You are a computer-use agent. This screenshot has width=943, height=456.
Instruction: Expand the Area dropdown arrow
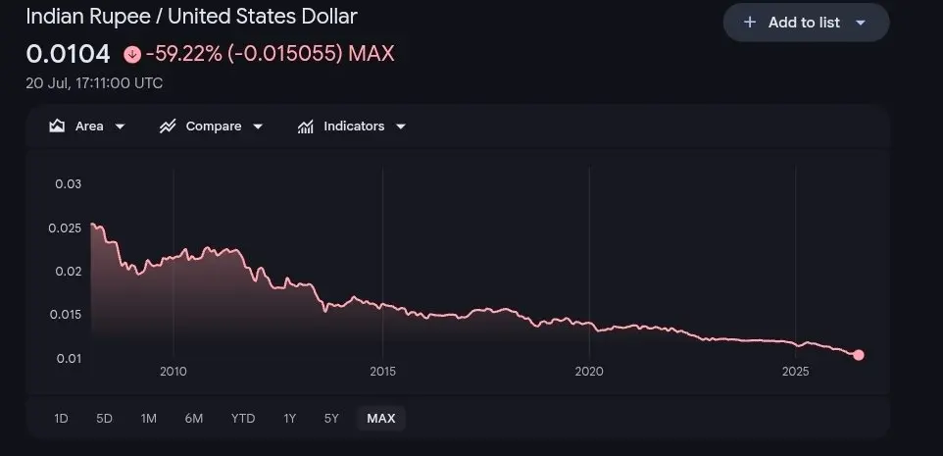pyautogui.click(x=120, y=127)
